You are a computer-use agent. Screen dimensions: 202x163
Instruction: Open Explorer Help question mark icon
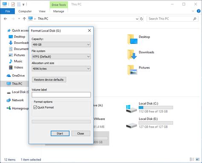199,11
